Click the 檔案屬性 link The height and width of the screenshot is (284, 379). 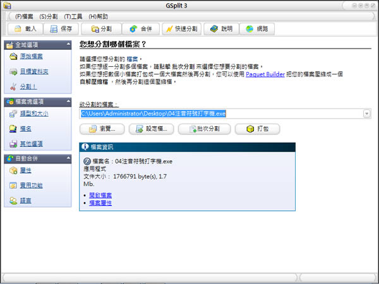click(x=100, y=203)
